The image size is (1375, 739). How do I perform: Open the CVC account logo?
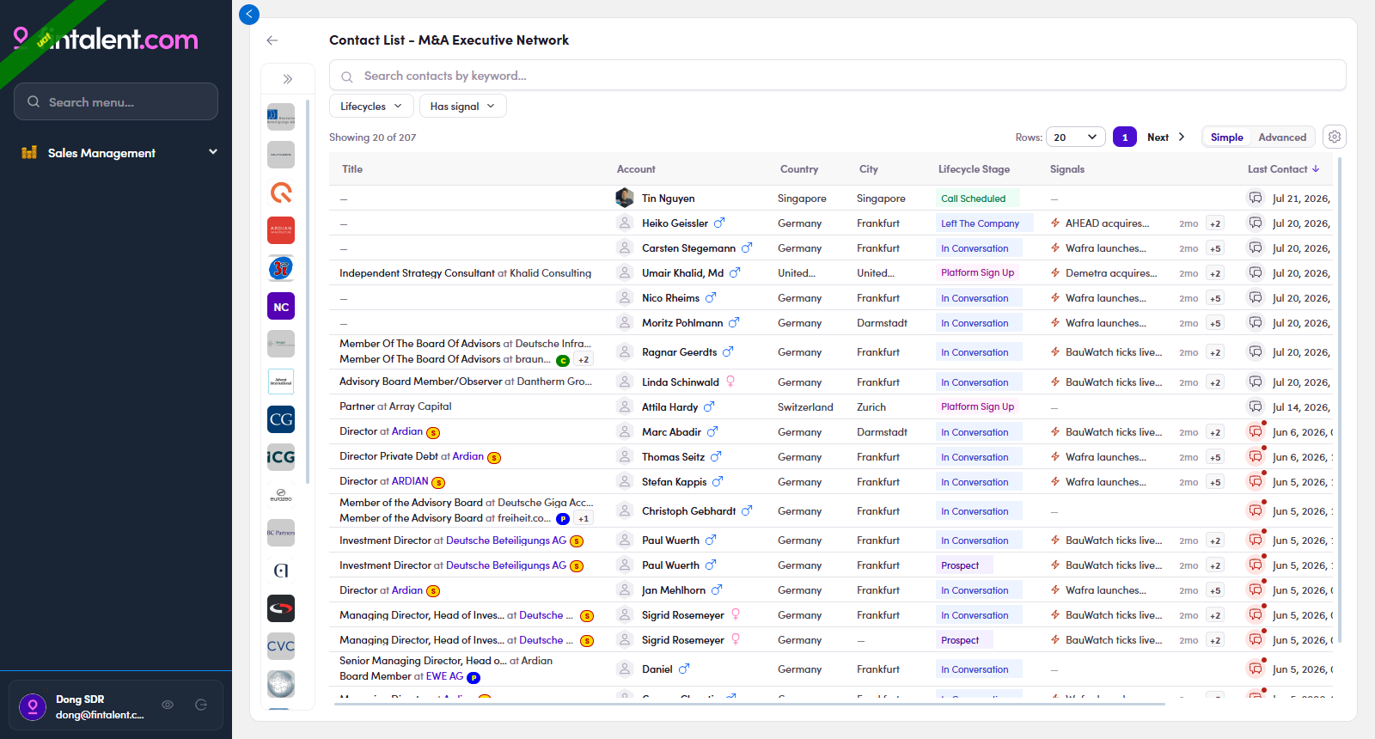[281, 646]
